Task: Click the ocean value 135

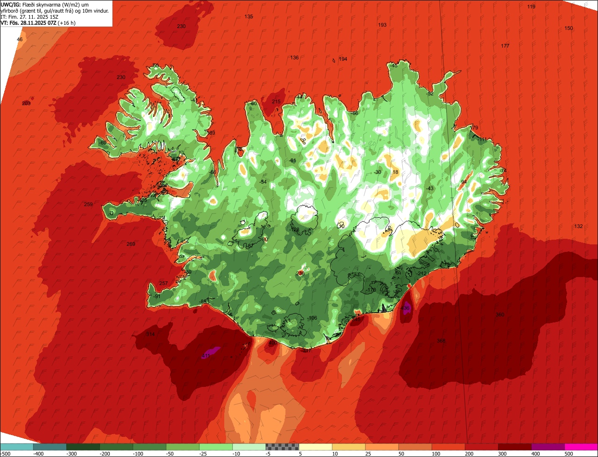Action: [249, 16]
